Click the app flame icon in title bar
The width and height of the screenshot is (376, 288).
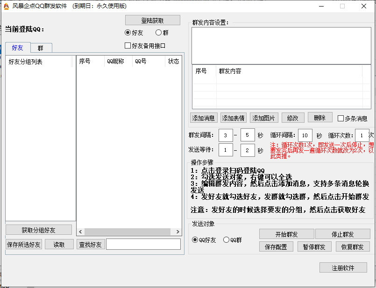point(7,6)
